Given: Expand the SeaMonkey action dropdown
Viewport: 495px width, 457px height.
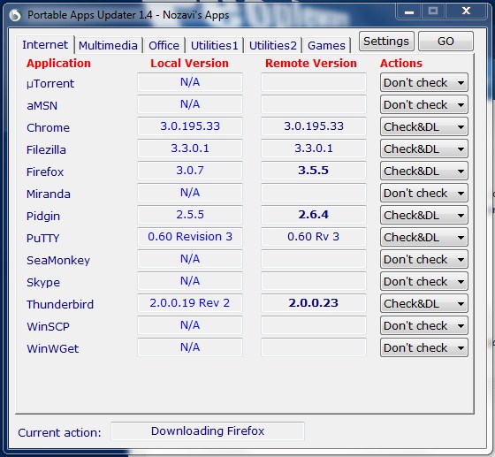Looking at the screenshot, I should point(424,259).
